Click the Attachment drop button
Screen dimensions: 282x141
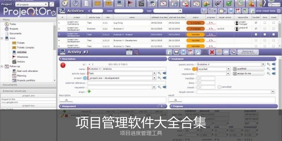point(248,52)
